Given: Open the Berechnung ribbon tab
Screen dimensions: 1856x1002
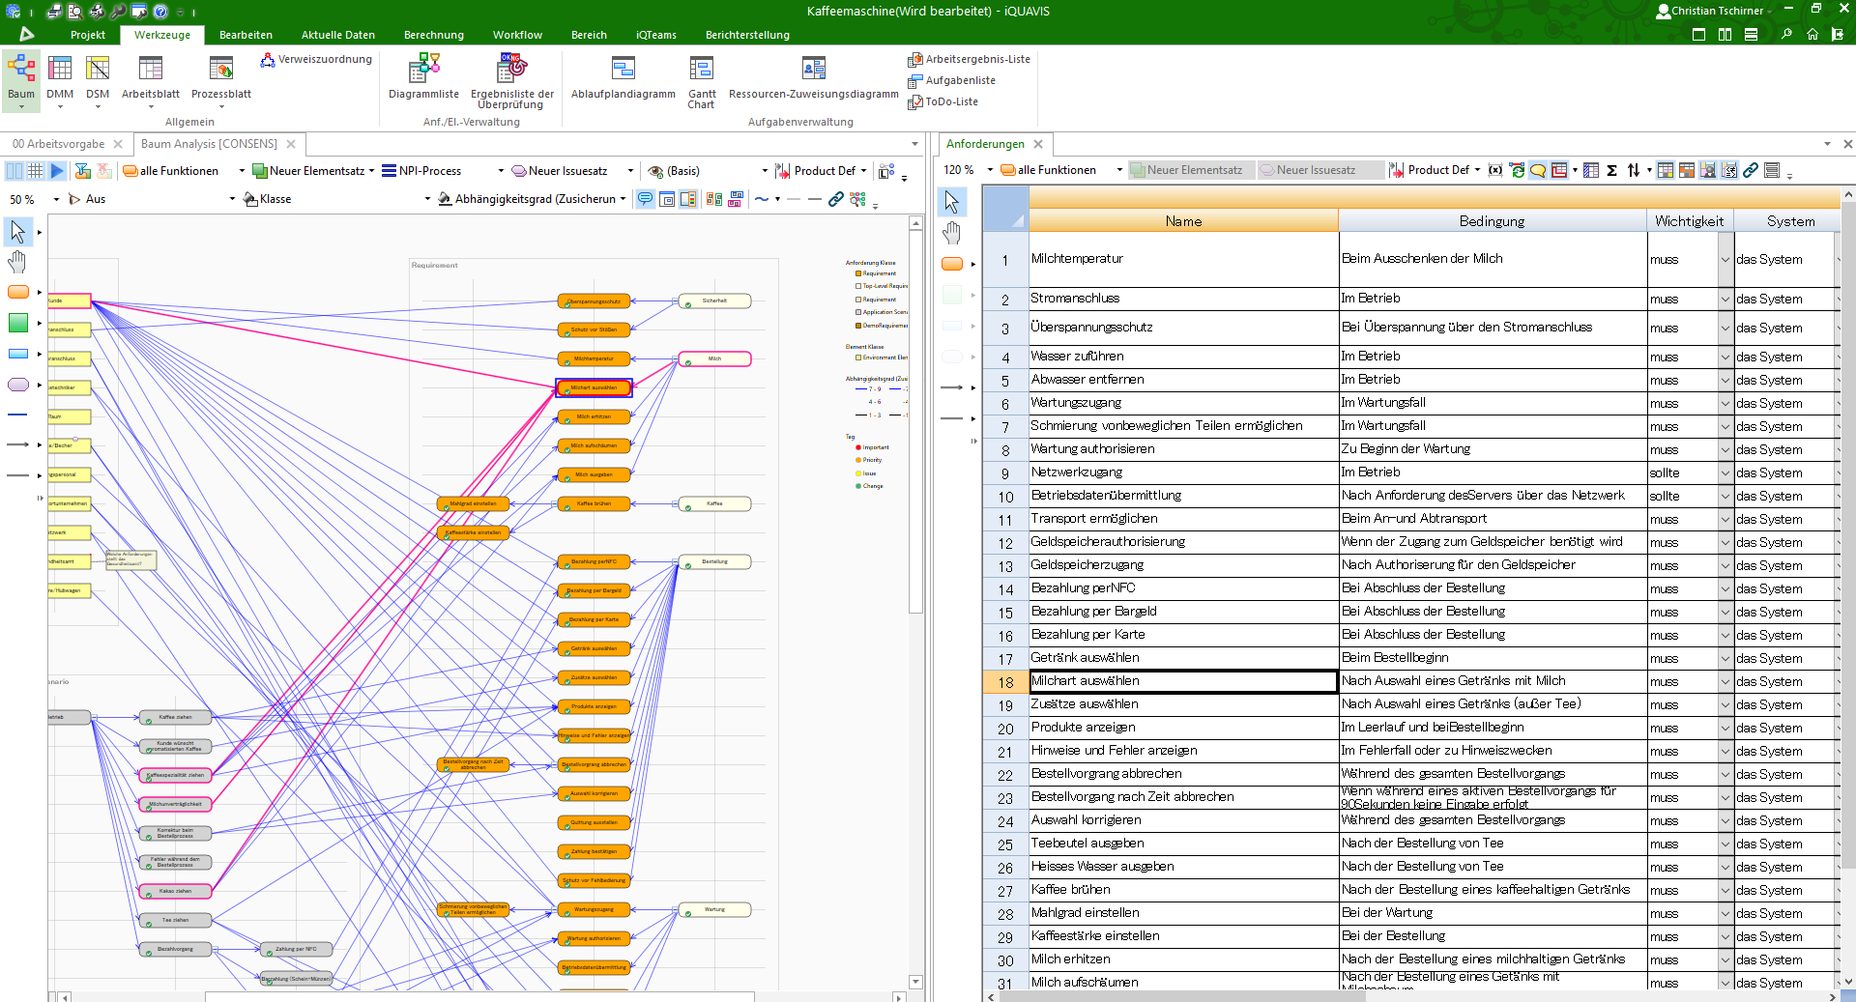Looking at the screenshot, I should tap(434, 35).
